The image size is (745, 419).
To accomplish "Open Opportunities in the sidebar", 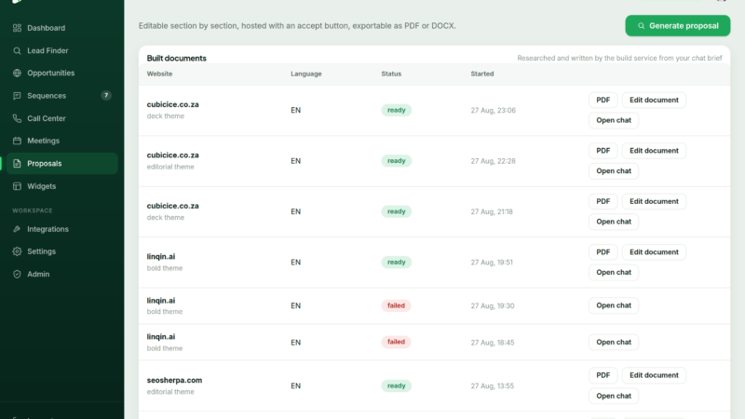I will coord(61,74).
